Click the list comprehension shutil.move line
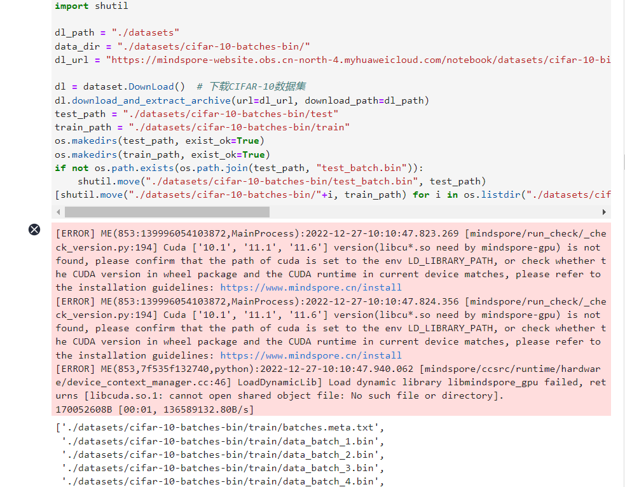The image size is (625, 487). point(333,195)
